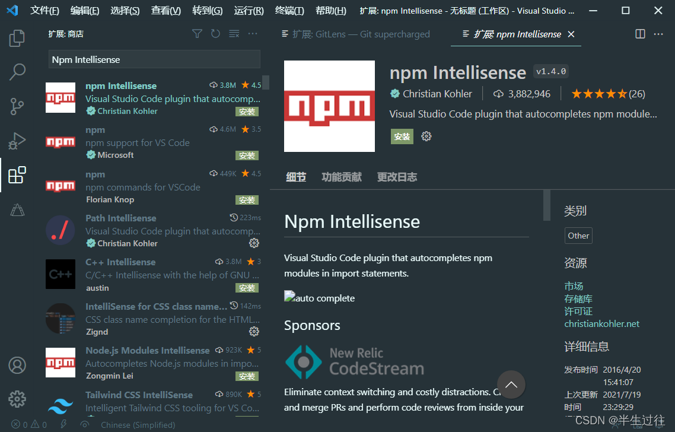Image resolution: width=675 pixels, height=432 pixels.
Task: Open the 转到(G) menu
Action: 207,11
